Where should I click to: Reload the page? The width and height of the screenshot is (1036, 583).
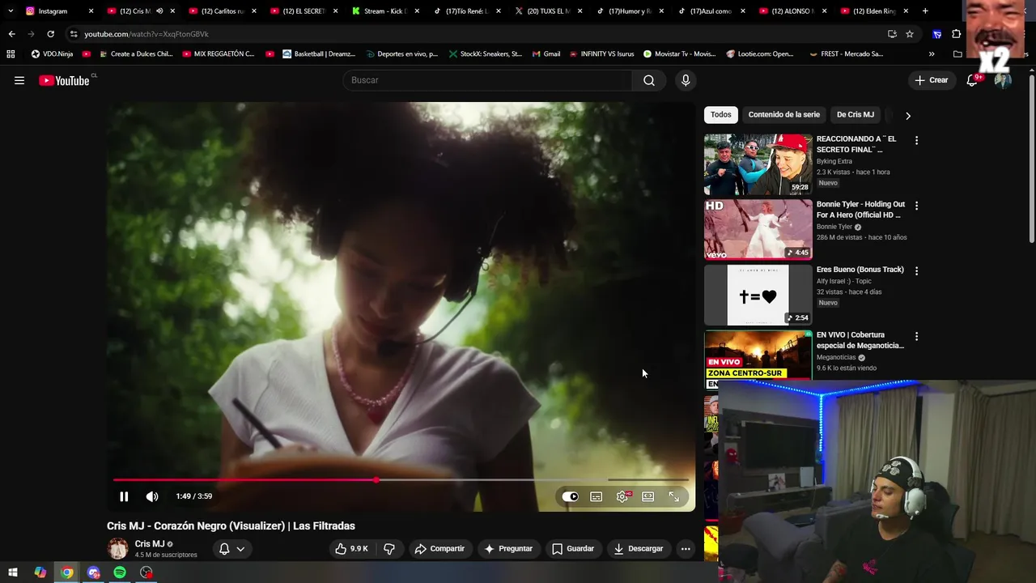pos(50,34)
